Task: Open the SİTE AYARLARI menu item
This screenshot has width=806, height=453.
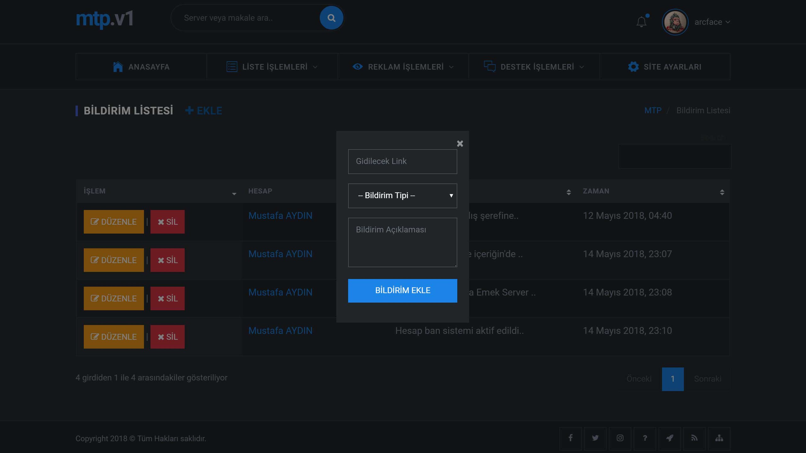Action: click(x=665, y=67)
